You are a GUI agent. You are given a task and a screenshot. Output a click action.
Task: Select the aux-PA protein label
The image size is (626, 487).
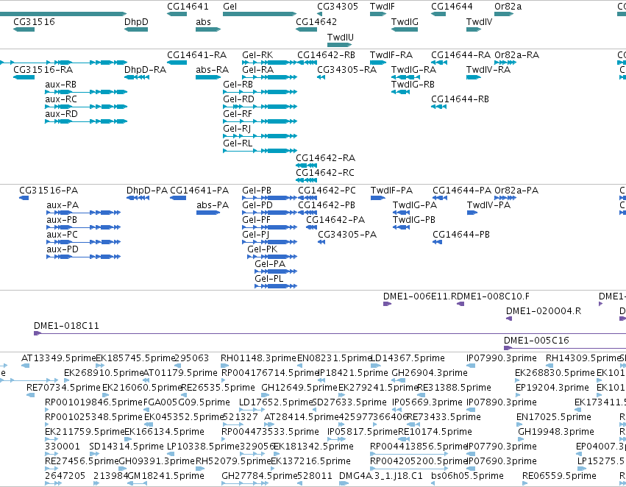point(63,205)
